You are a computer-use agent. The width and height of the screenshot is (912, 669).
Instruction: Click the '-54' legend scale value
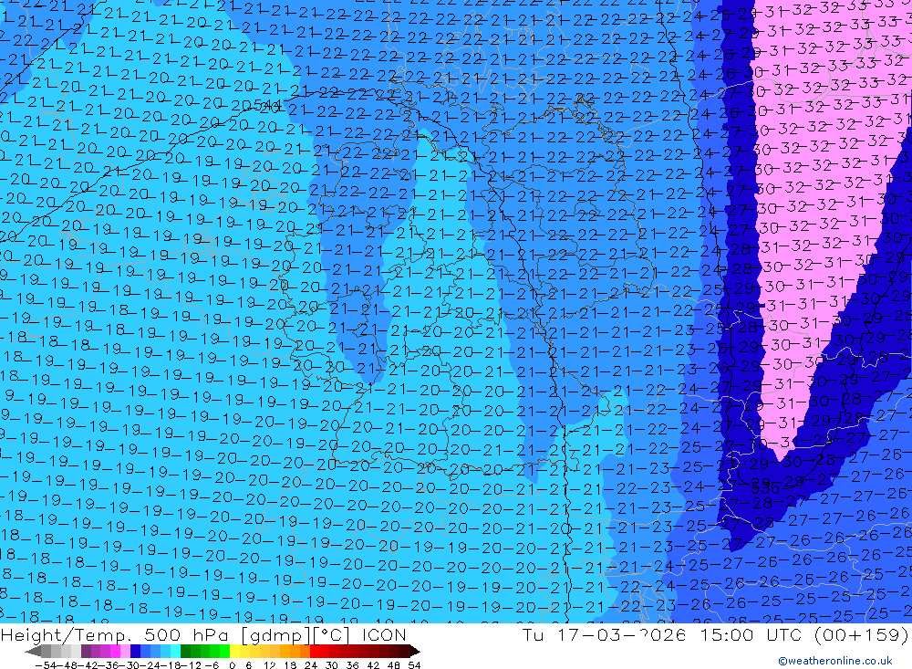click(x=46, y=665)
